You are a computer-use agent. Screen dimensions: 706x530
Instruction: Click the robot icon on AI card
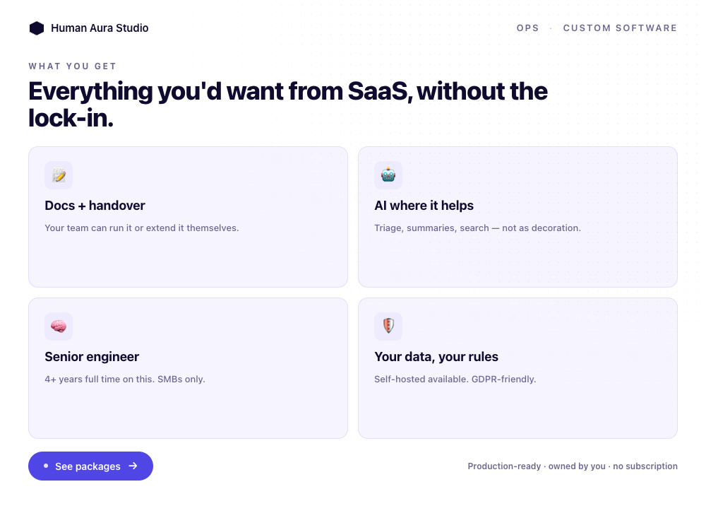(x=388, y=175)
